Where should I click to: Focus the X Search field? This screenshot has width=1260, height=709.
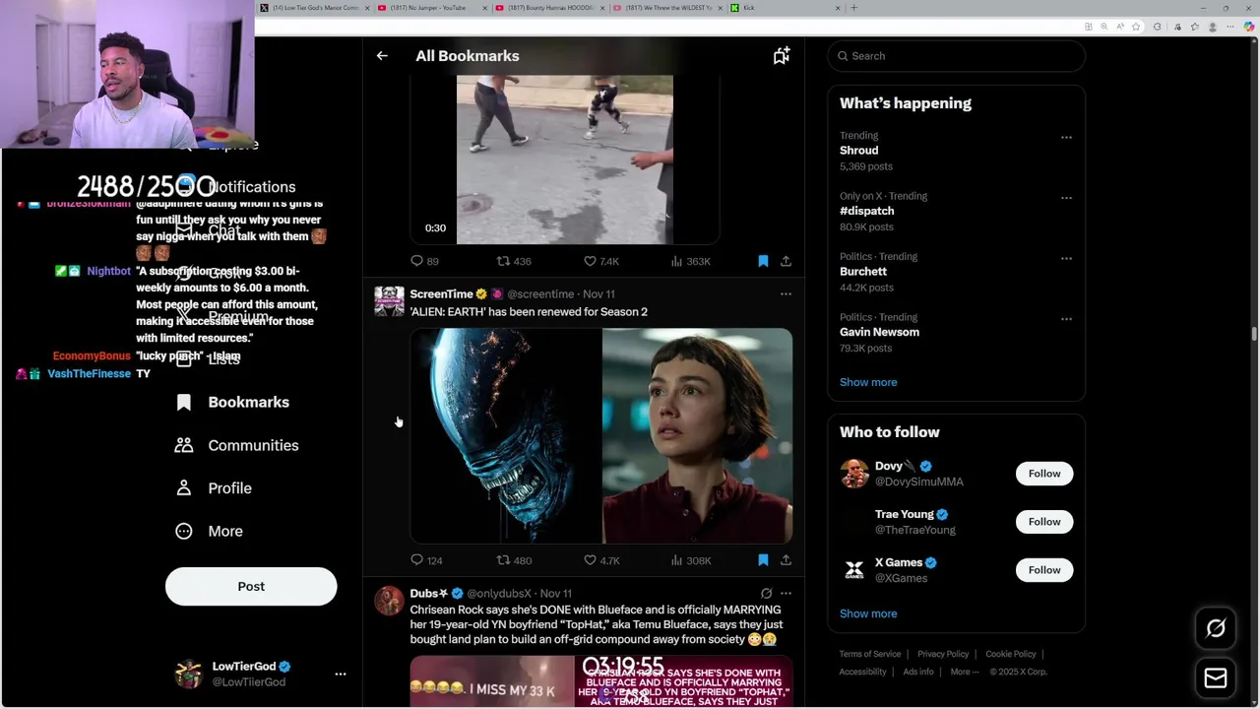[x=957, y=56]
